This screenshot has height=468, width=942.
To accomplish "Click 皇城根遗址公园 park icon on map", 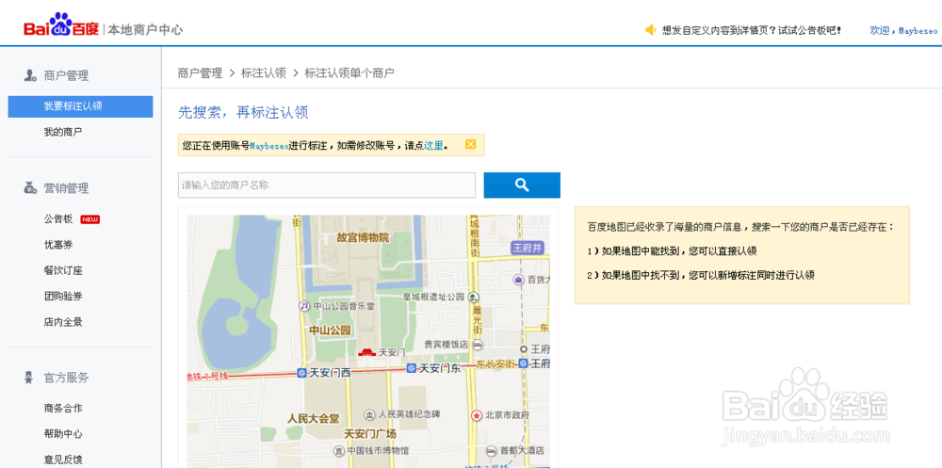I will coord(474,297).
